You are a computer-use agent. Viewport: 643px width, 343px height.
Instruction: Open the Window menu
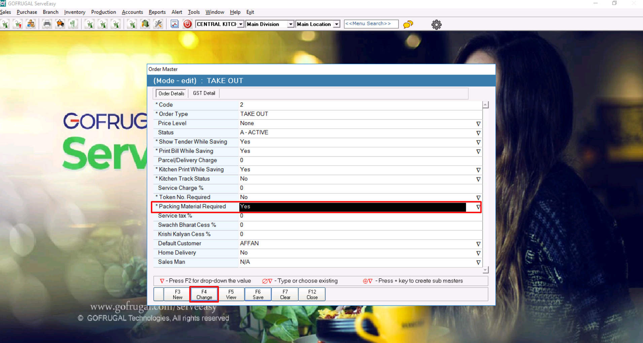(x=215, y=12)
